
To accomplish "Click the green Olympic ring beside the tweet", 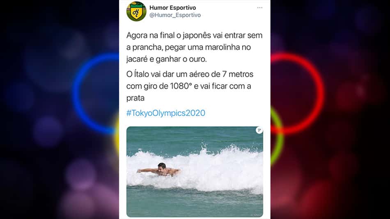I will pyautogui.click(x=278, y=135).
